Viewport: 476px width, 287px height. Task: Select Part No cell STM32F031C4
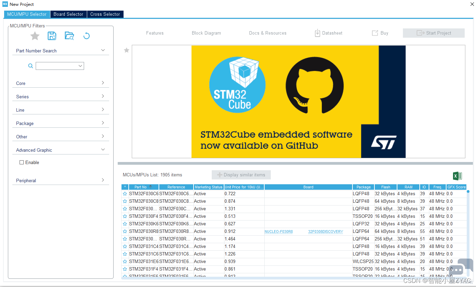144,247
